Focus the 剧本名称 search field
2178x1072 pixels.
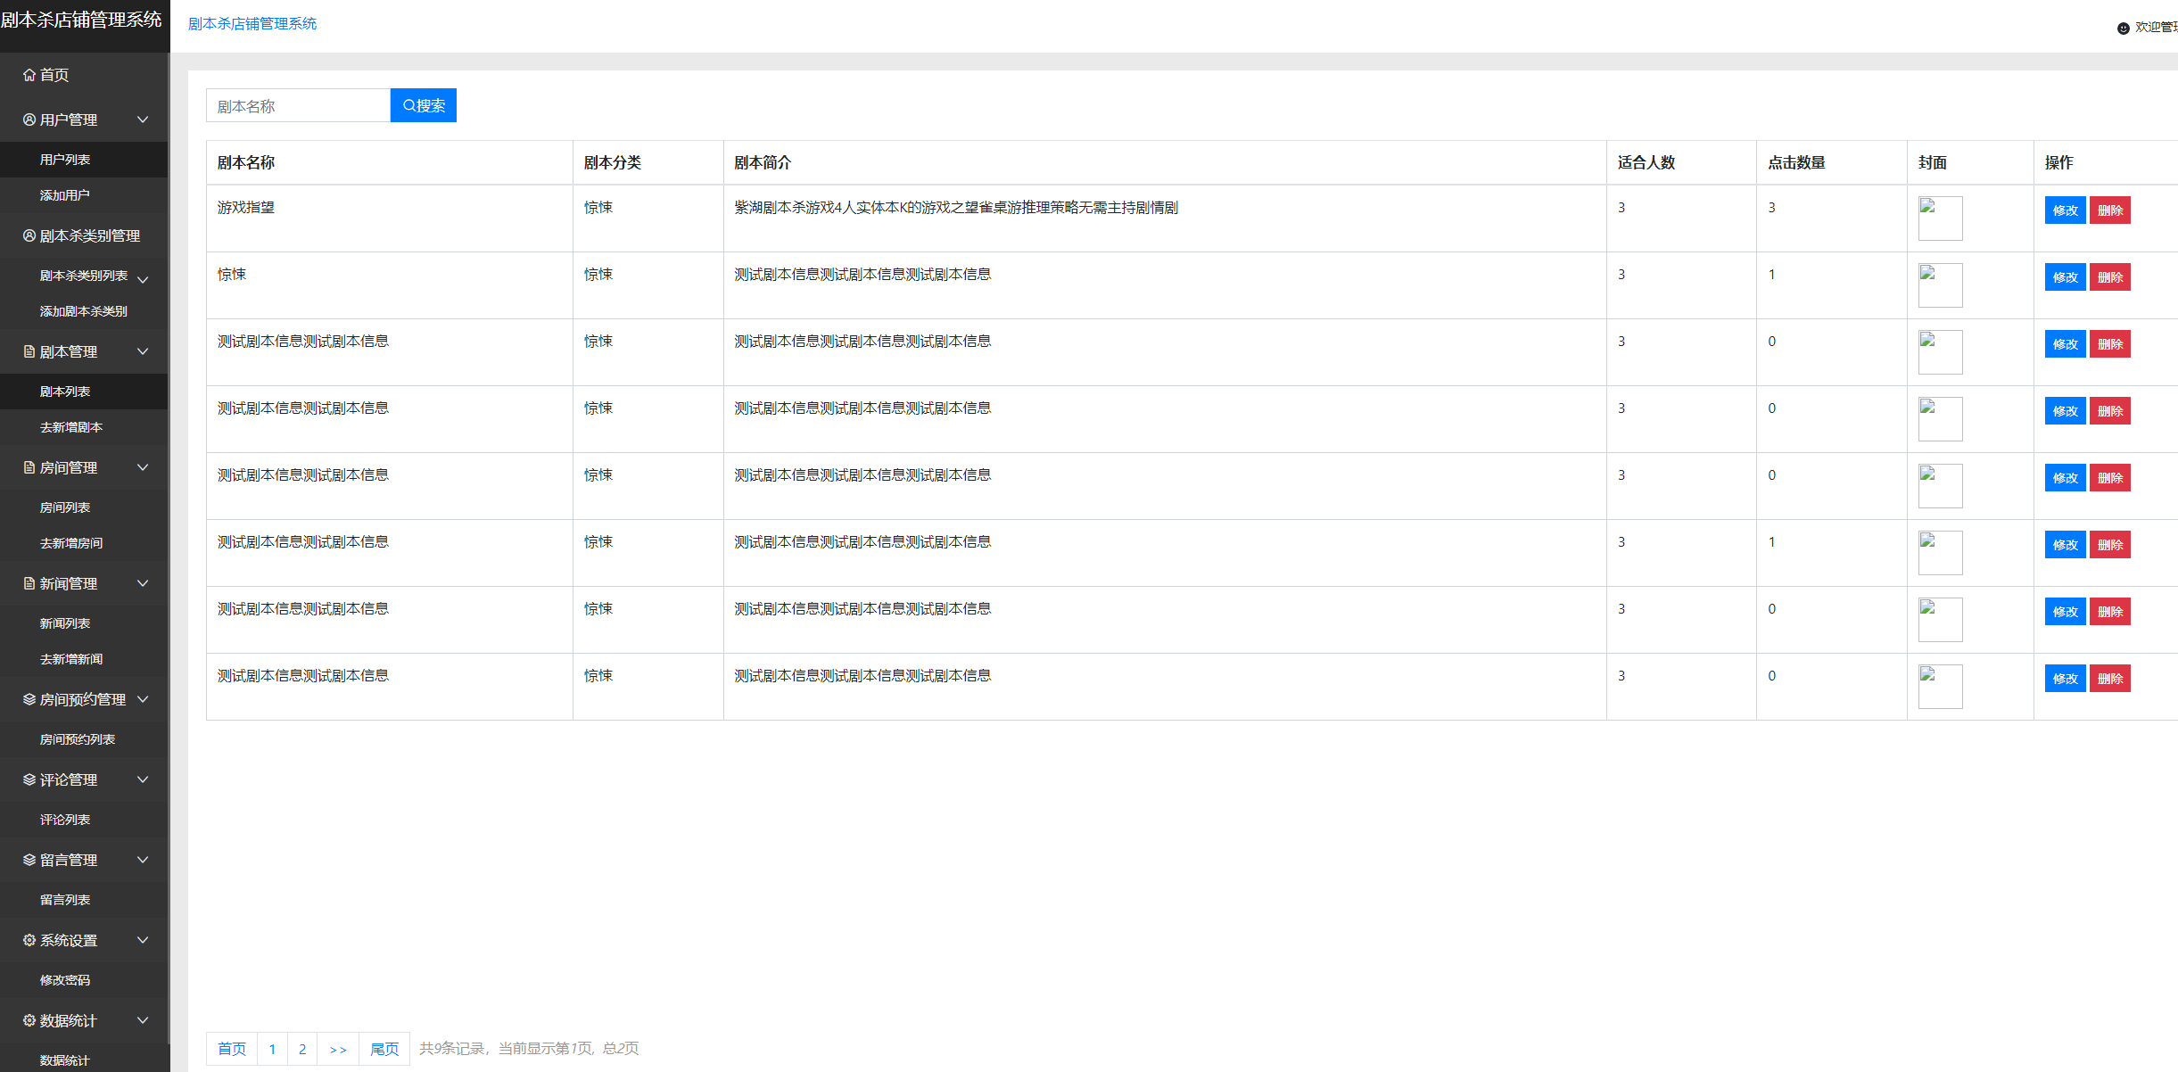[x=298, y=106]
